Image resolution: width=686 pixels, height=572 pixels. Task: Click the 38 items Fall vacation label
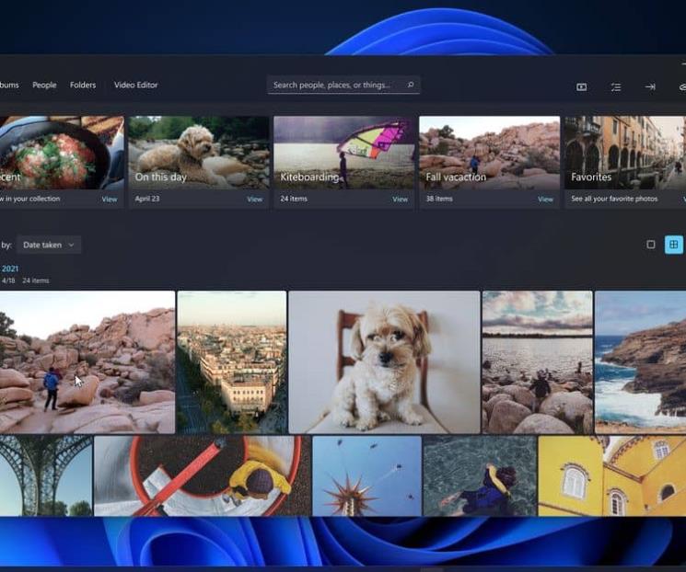tap(439, 199)
